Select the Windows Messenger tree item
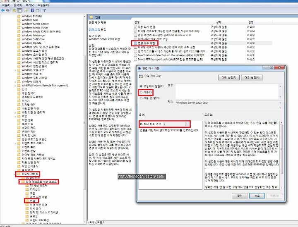This screenshot has height=227, width=298. point(34,35)
